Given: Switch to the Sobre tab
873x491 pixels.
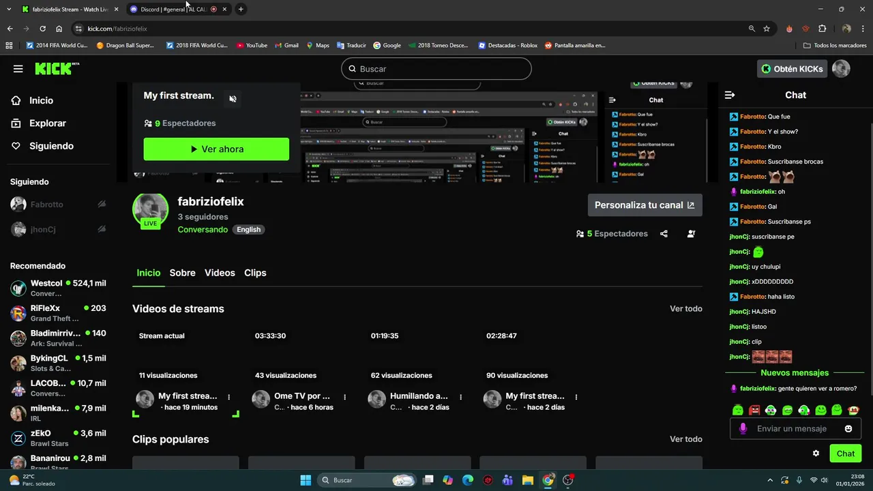Looking at the screenshot, I should pos(183,273).
